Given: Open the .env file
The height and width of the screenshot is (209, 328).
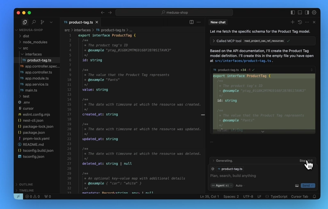Looking at the screenshot, I should tap(26, 102).
